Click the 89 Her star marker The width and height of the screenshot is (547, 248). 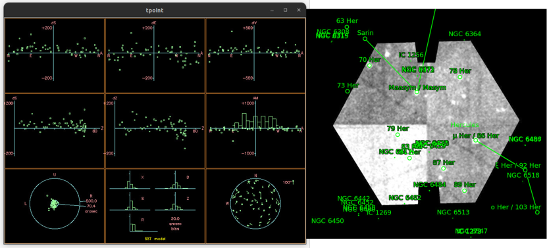coord(464,191)
